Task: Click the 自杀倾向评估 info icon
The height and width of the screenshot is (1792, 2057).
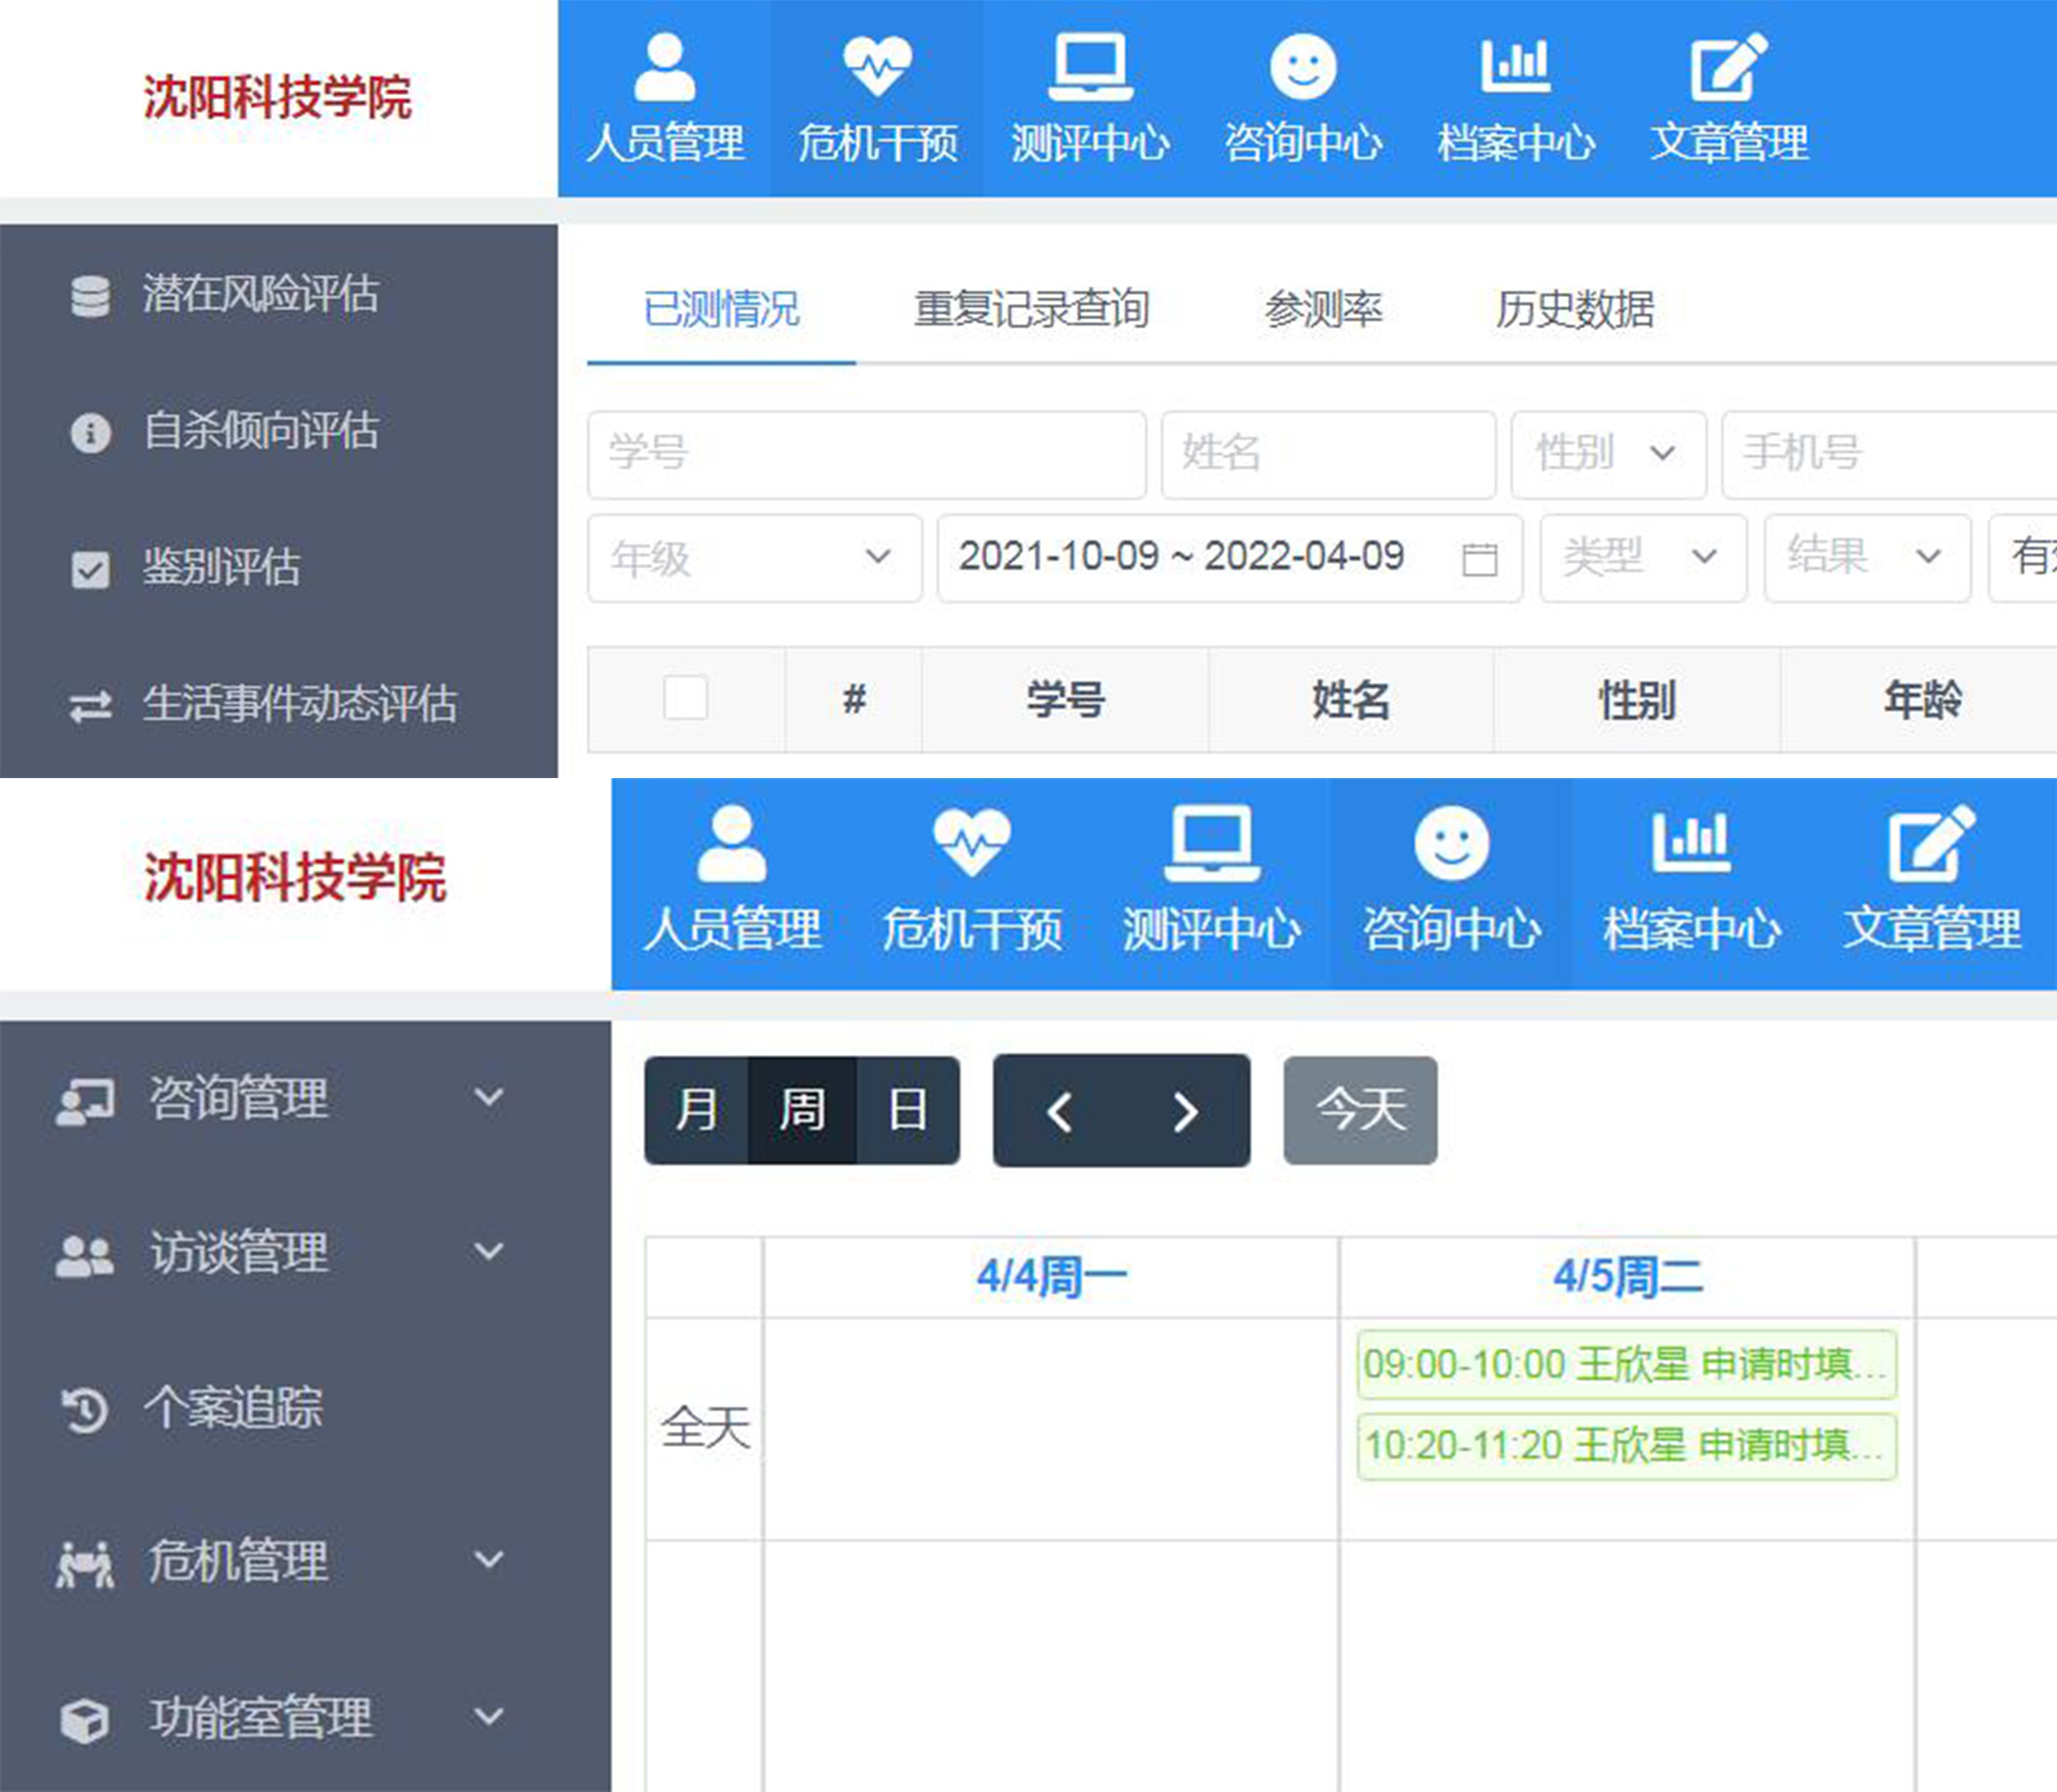Action: 90,432
